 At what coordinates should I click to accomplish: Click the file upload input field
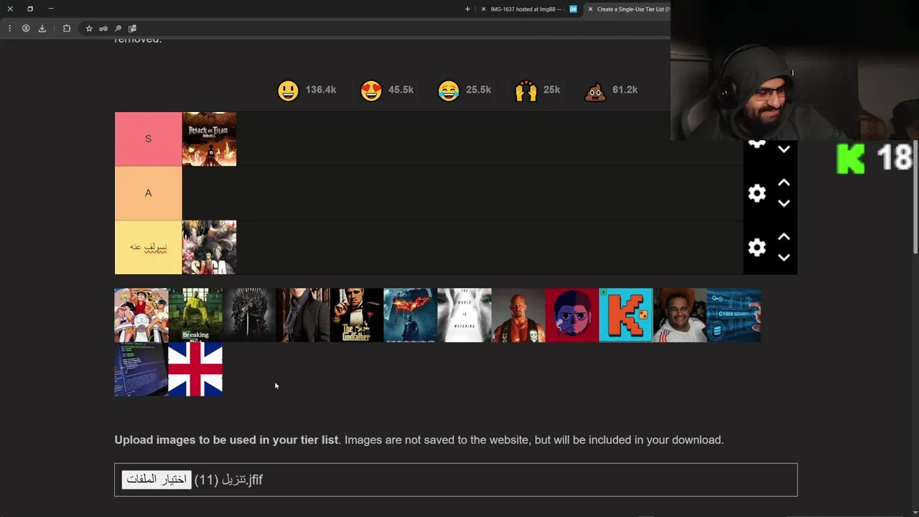coord(456,480)
